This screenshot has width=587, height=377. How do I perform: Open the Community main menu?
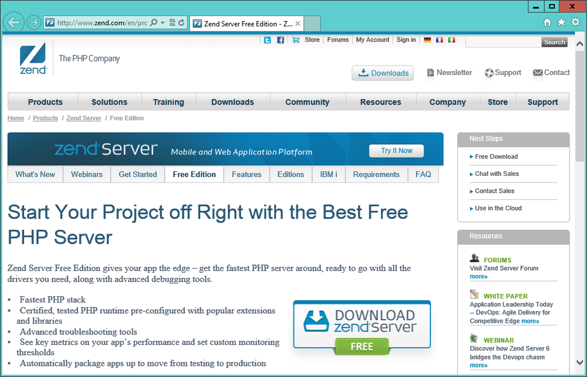308,102
